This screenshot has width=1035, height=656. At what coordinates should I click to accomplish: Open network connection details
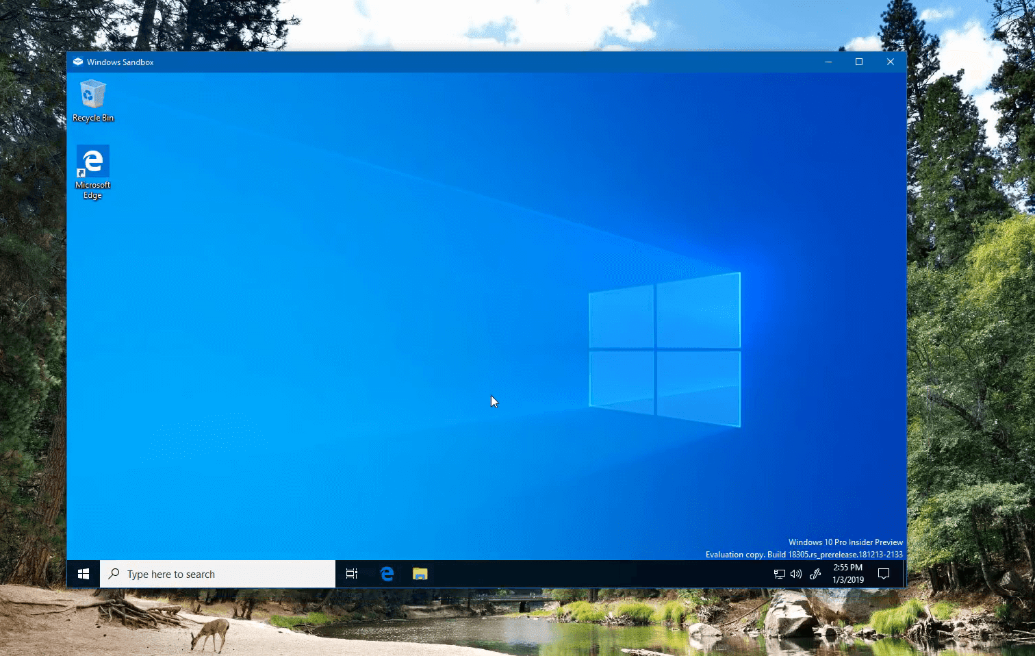pos(780,573)
